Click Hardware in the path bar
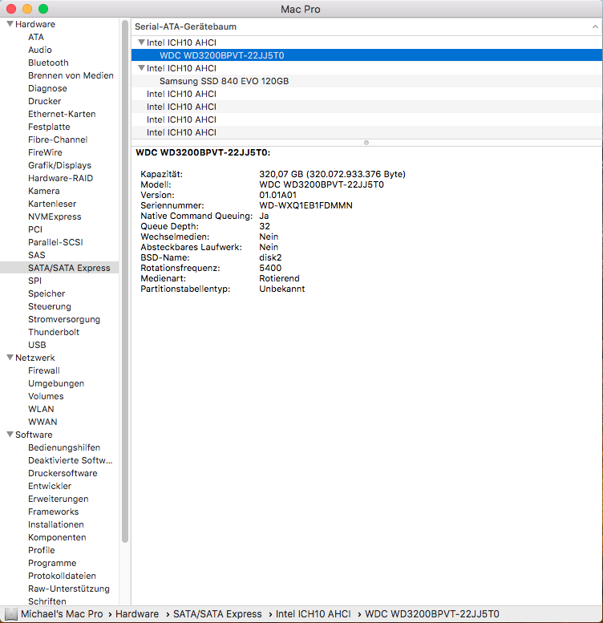Image resolution: width=603 pixels, height=623 pixels. 137,614
